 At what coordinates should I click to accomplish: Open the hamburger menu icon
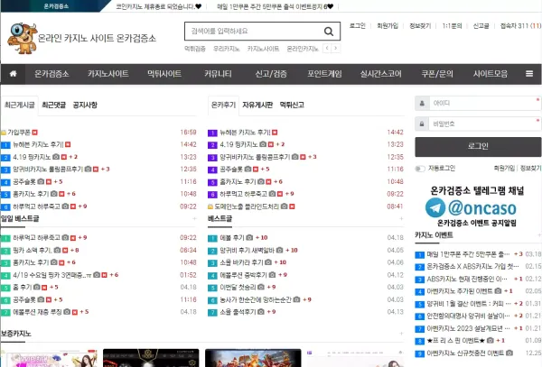pos(529,74)
